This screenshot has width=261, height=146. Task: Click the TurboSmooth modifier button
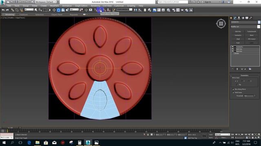[x=252, y=32]
